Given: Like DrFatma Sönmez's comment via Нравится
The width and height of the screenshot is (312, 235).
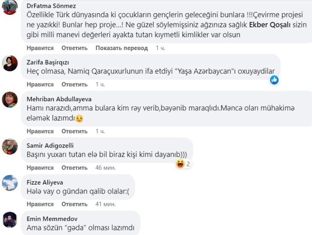Looking at the screenshot, I should coord(40,48).
